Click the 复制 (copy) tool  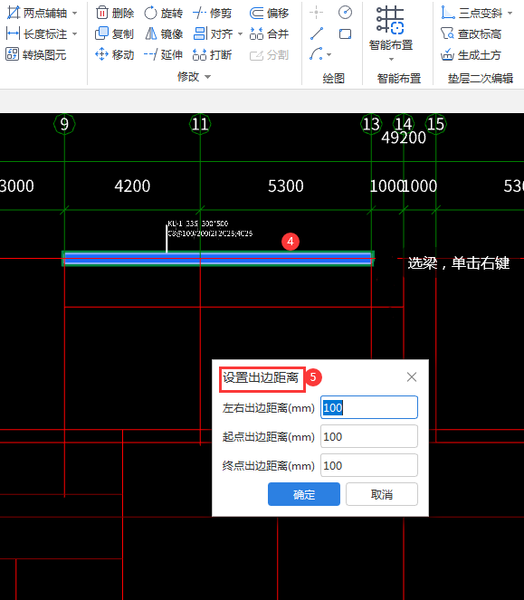click(114, 33)
